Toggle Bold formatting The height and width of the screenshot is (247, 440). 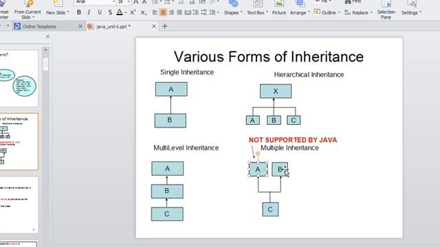[x=79, y=12]
